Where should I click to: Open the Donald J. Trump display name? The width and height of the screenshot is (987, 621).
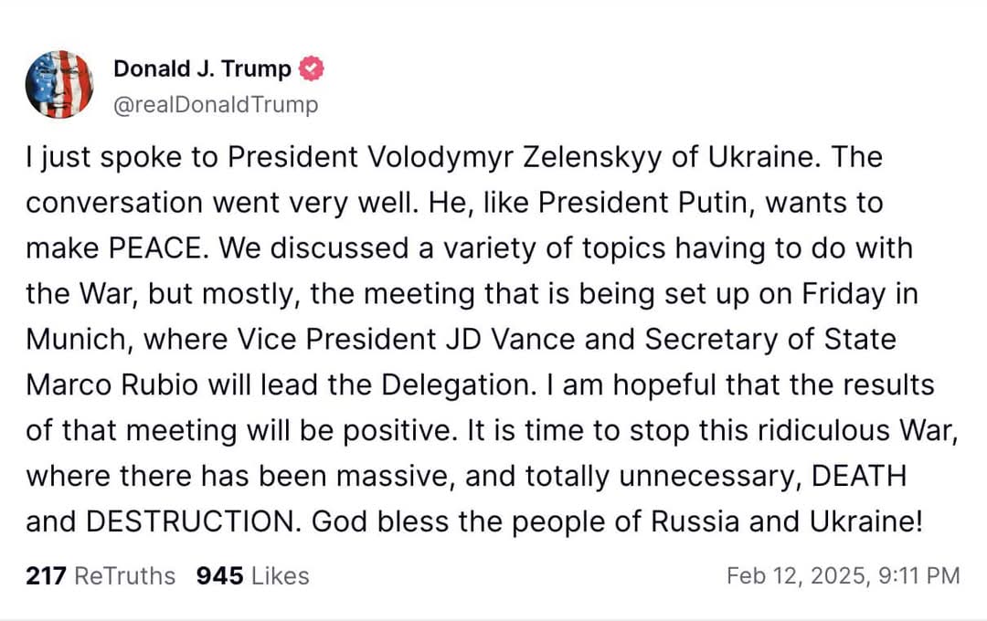pyautogui.click(x=202, y=68)
